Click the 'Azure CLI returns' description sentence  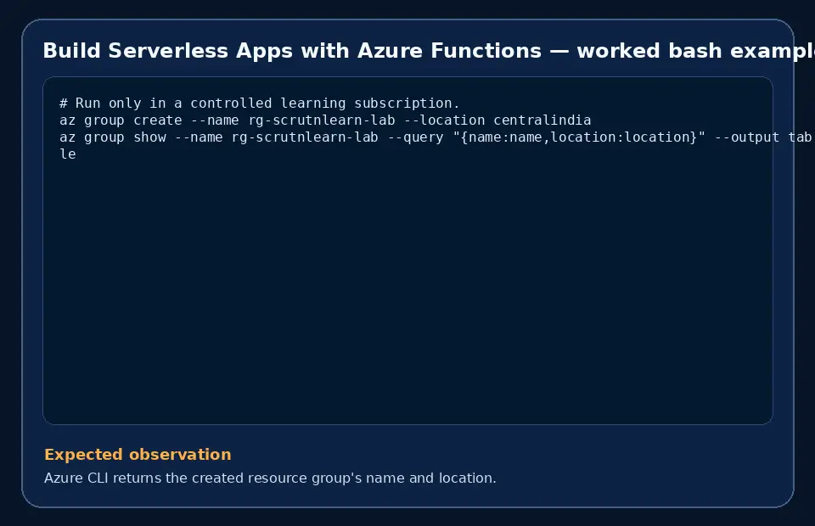click(270, 478)
